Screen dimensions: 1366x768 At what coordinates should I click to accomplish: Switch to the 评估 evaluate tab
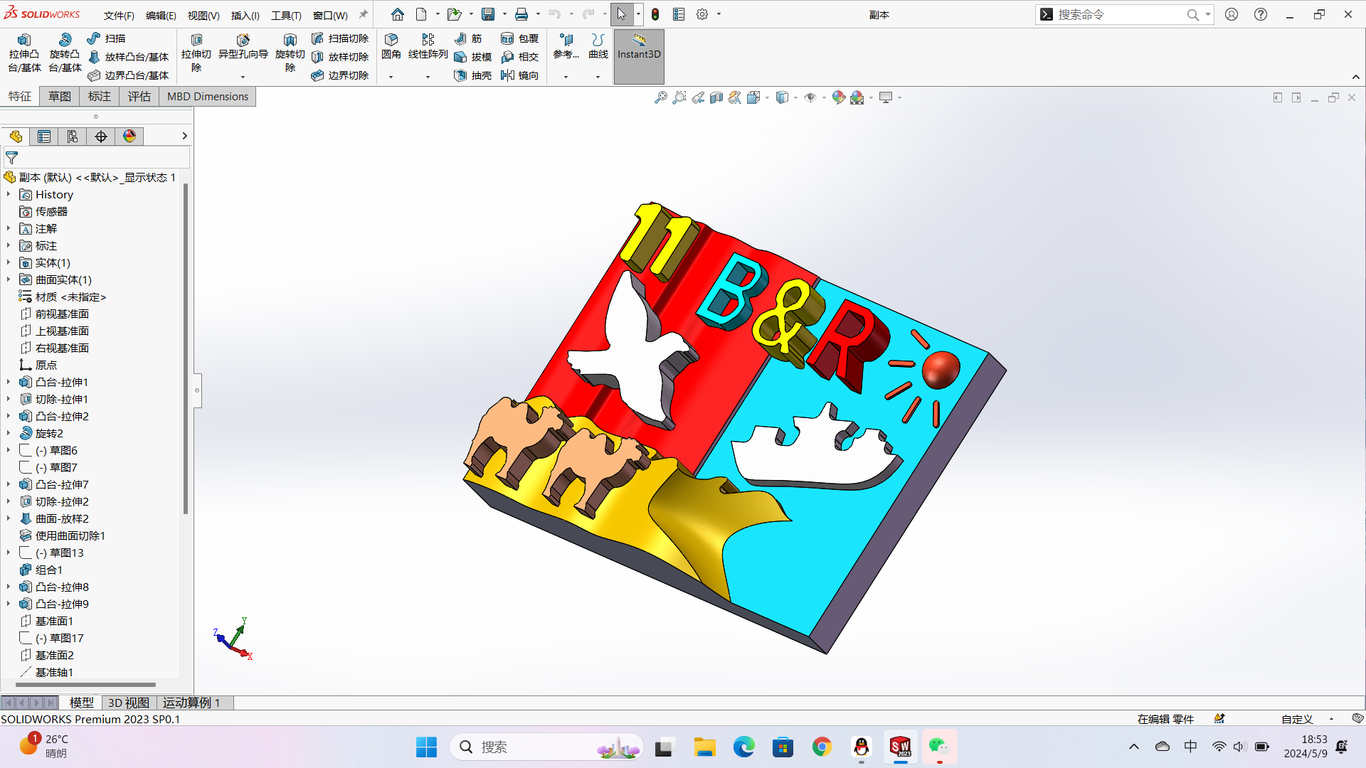139,97
